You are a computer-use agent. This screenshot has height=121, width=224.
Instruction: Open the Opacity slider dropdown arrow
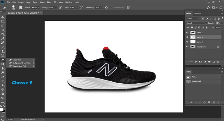point(56,8)
